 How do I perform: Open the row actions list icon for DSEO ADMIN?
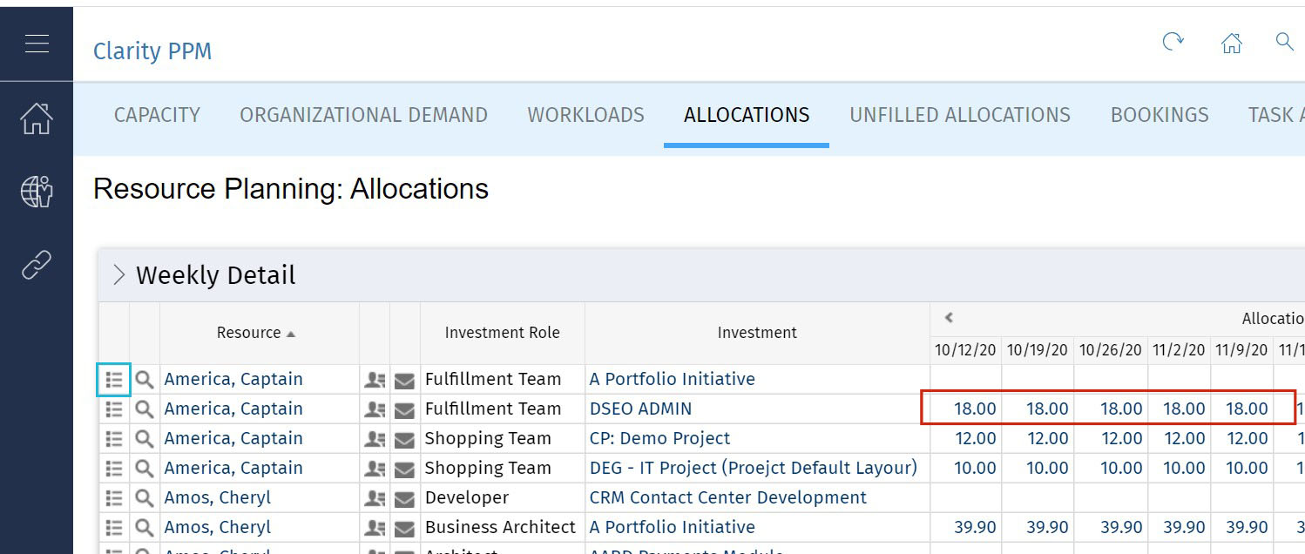(x=114, y=409)
